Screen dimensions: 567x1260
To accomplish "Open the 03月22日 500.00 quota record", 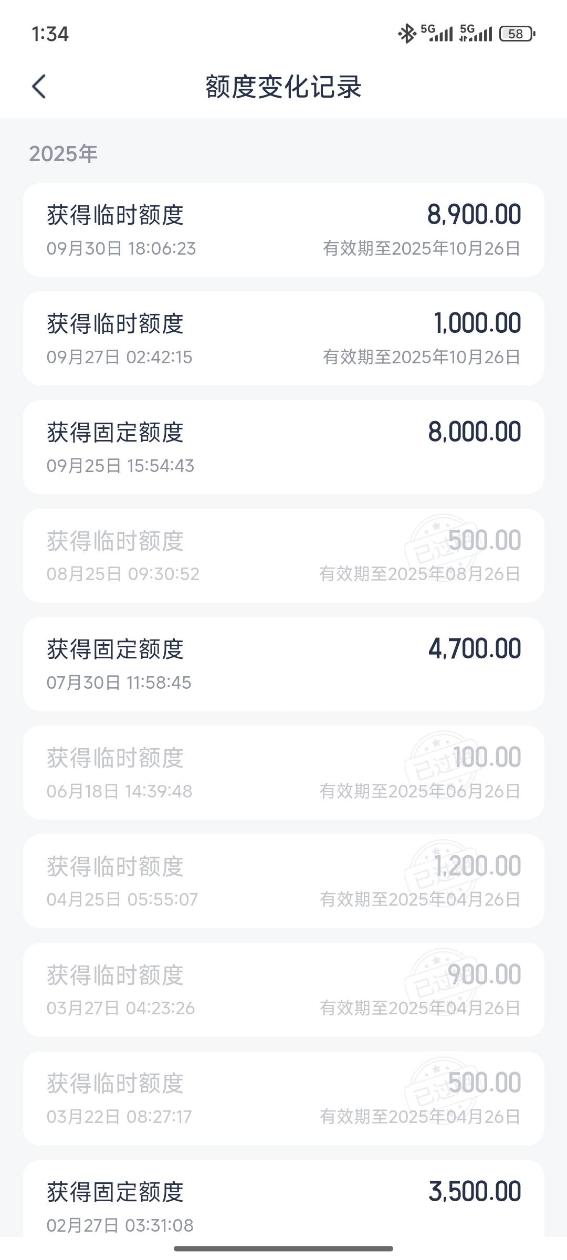I will point(283,1098).
